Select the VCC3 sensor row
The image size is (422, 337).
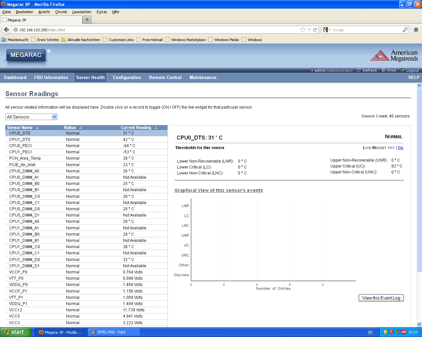86,323
